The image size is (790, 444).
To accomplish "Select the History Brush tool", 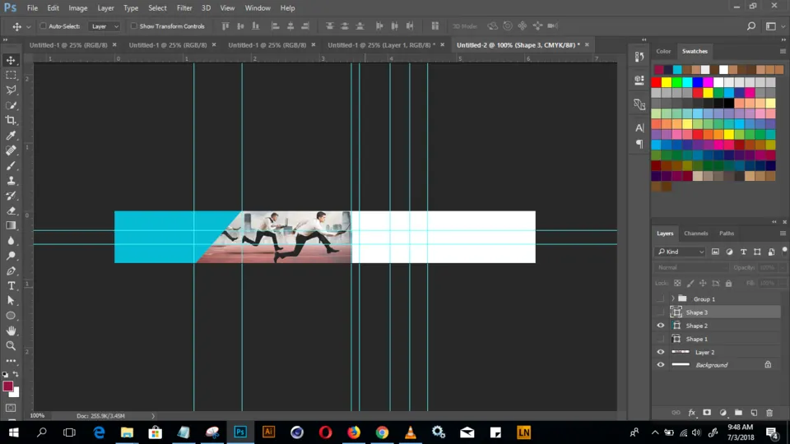I will 11,196.
